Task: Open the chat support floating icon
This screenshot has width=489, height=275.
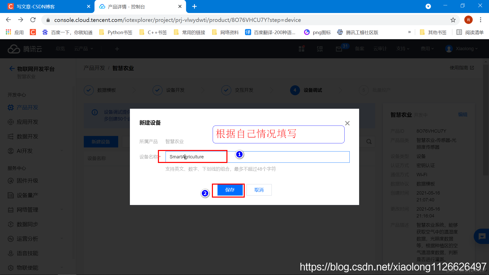Action: [482, 236]
